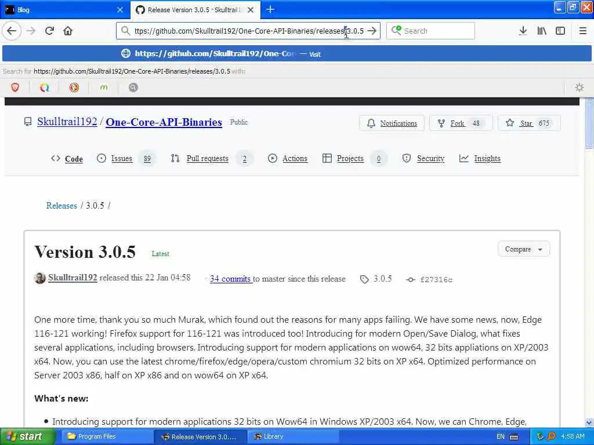Star the repository
Viewport: 594px width, 445px height.
(x=529, y=123)
